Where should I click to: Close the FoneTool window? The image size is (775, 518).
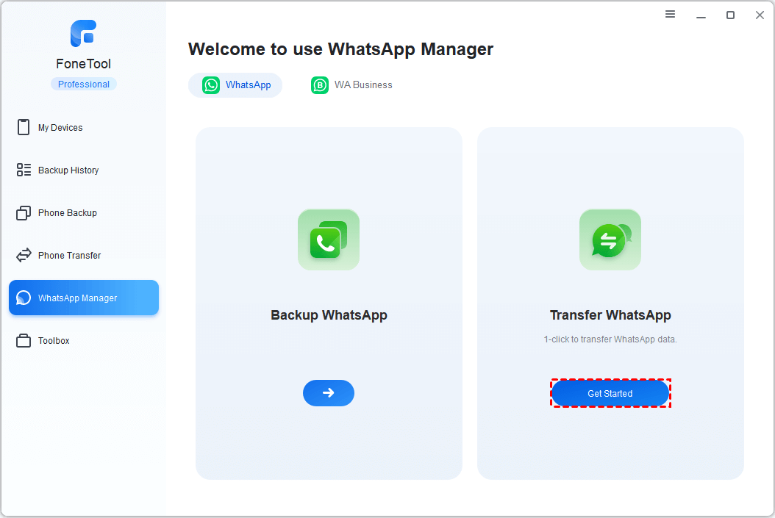760,15
